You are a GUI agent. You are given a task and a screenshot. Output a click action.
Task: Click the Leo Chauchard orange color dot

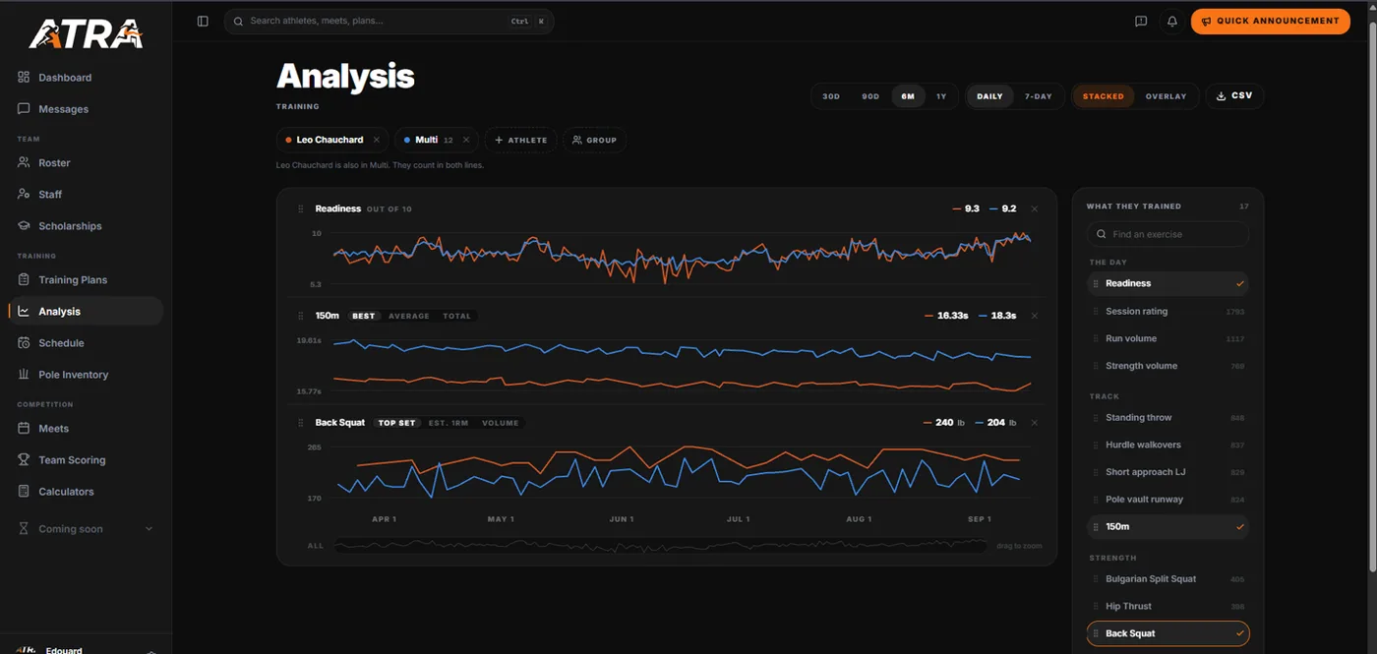coord(288,140)
